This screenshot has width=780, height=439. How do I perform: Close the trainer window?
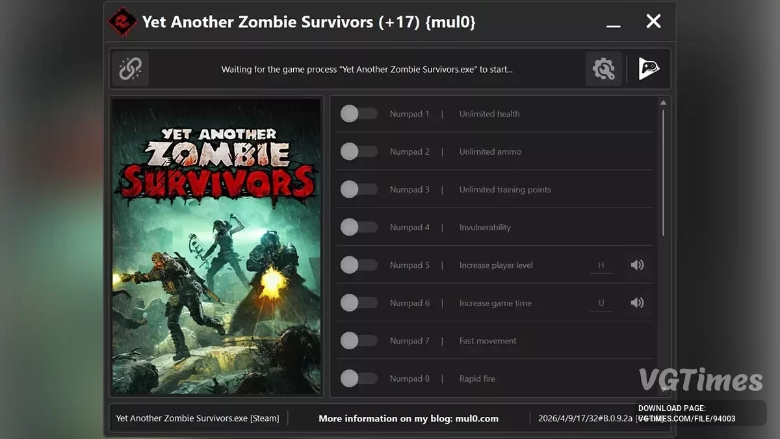[x=653, y=21]
